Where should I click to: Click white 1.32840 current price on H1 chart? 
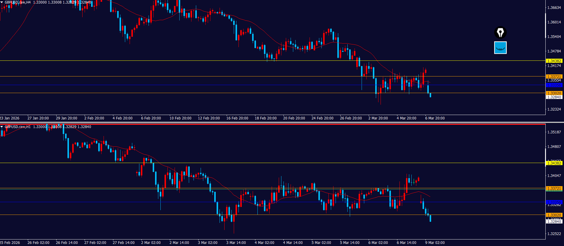(x=554, y=221)
